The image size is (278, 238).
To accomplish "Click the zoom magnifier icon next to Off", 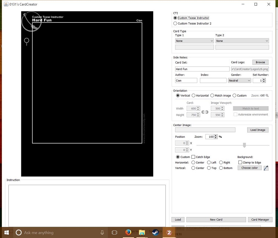I will (x=267, y=95).
